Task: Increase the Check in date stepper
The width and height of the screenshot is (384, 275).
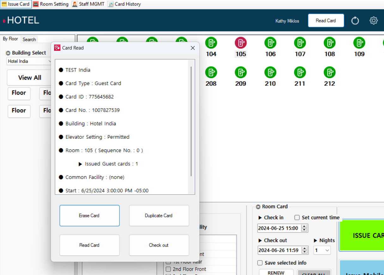Action: 304,226
